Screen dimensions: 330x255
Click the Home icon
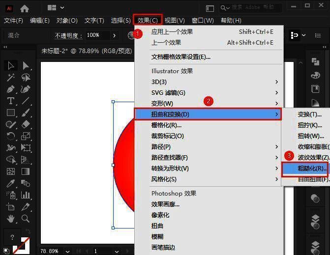25,8
